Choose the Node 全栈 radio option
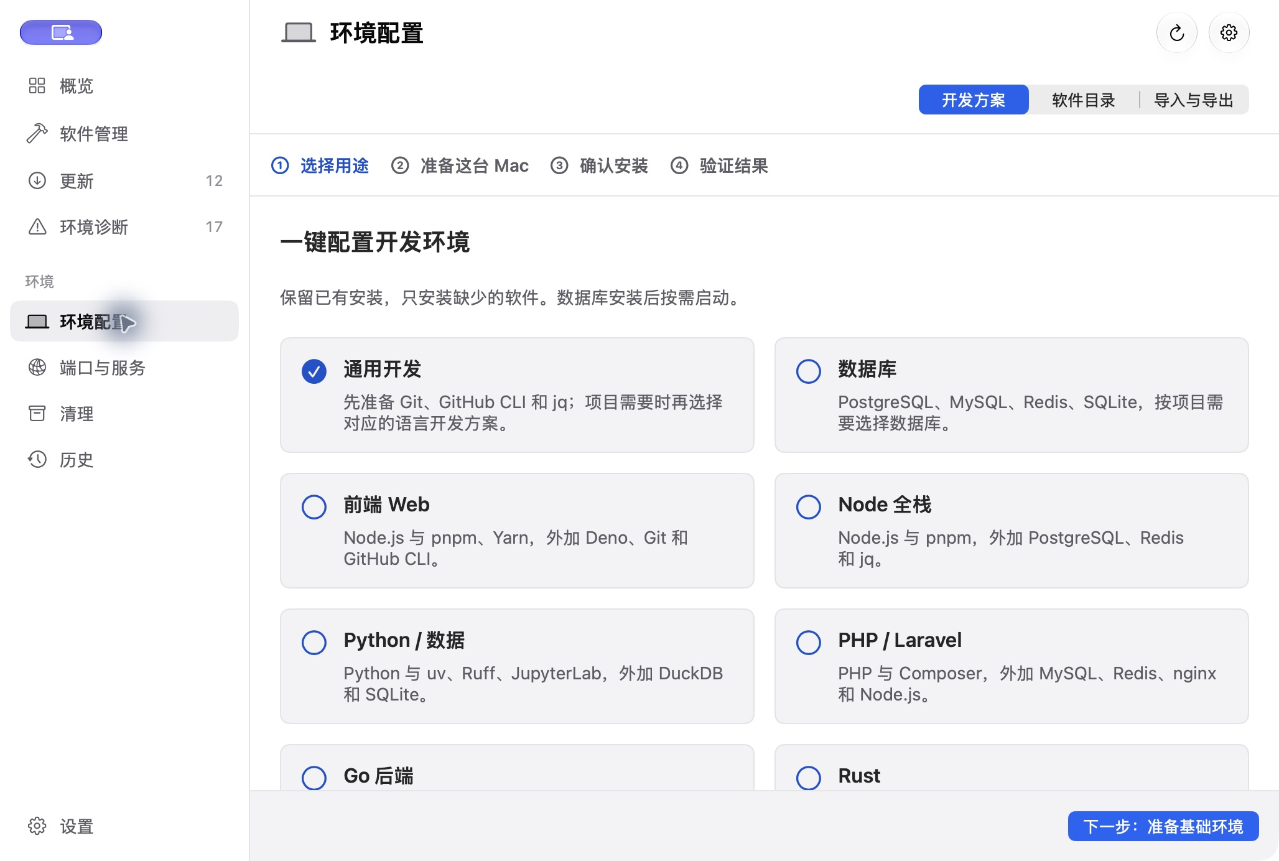The image size is (1279, 861). (809, 507)
